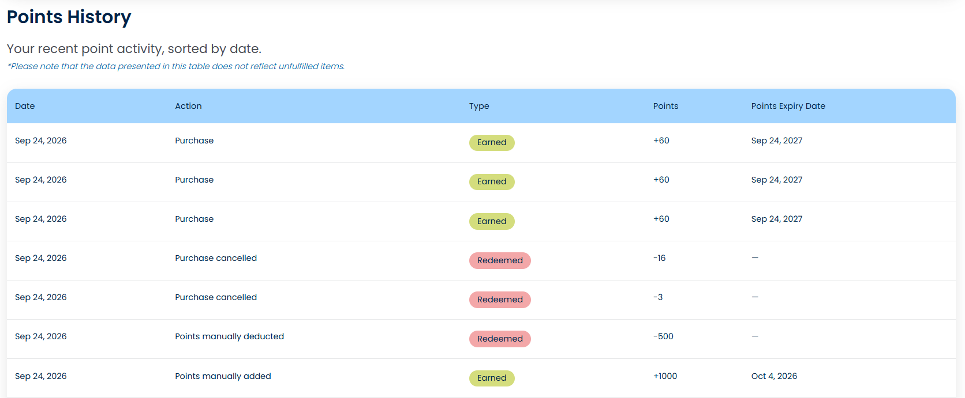This screenshot has width=965, height=398.
Task: Select the "Points manually added" action
Action: point(223,376)
